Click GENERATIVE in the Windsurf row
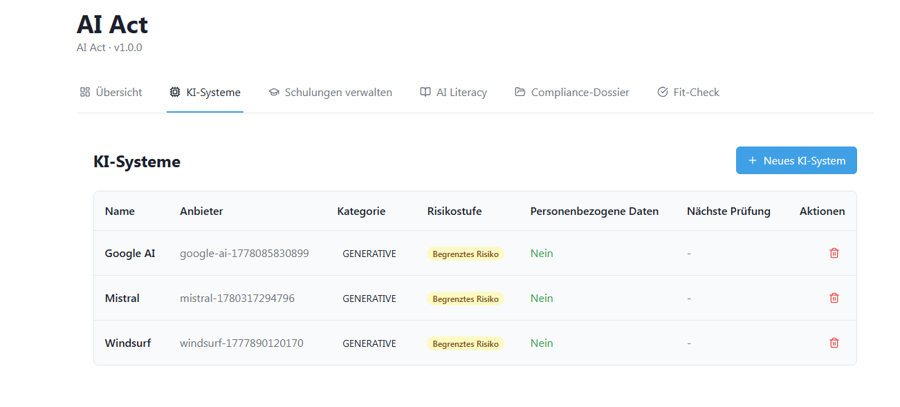Image resolution: width=900 pixels, height=407 pixels. coord(369,343)
